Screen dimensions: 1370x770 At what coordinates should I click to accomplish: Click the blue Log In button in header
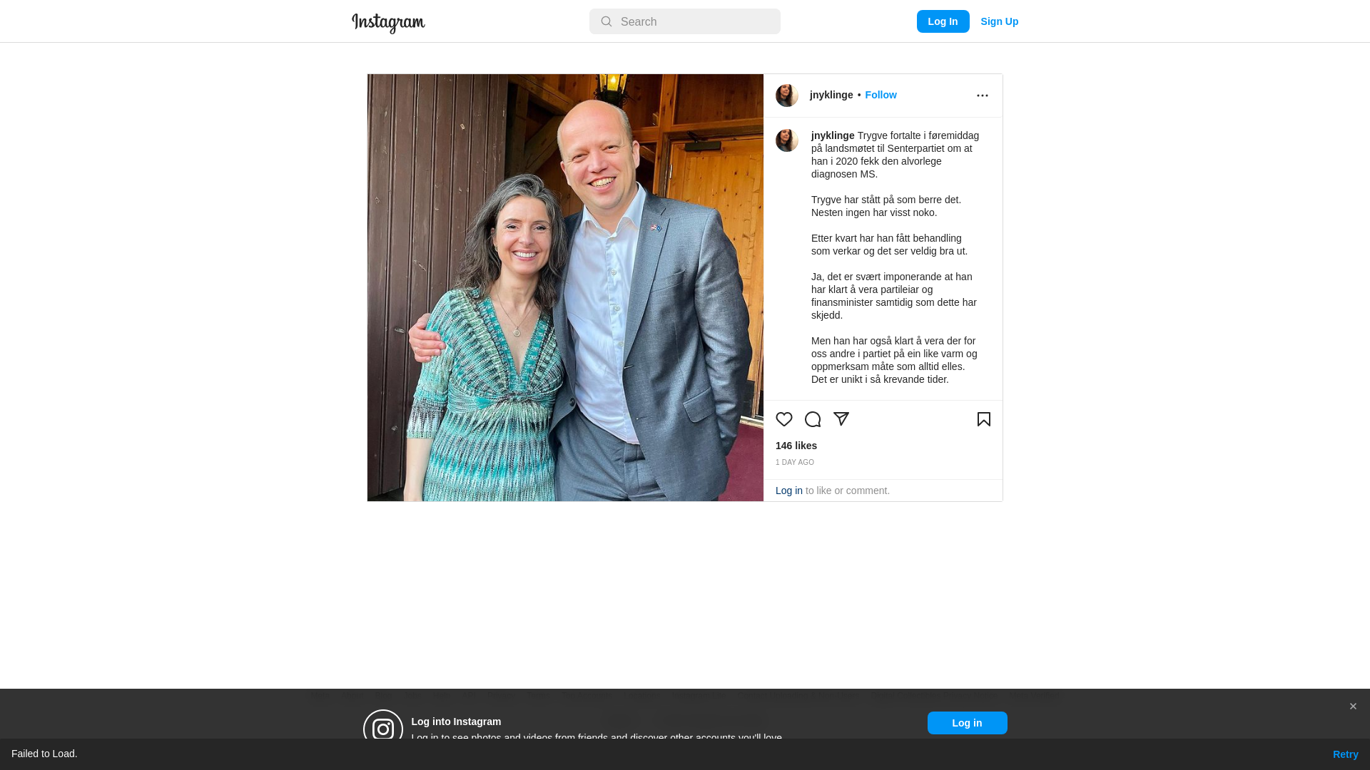point(943,21)
